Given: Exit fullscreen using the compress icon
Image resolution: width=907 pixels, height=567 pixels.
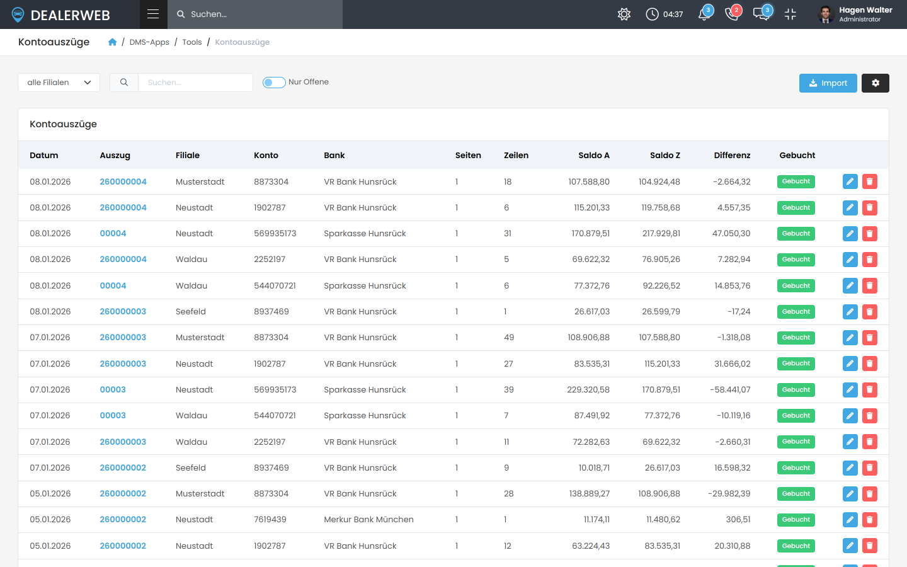Looking at the screenshot, I should pos(790,14).
